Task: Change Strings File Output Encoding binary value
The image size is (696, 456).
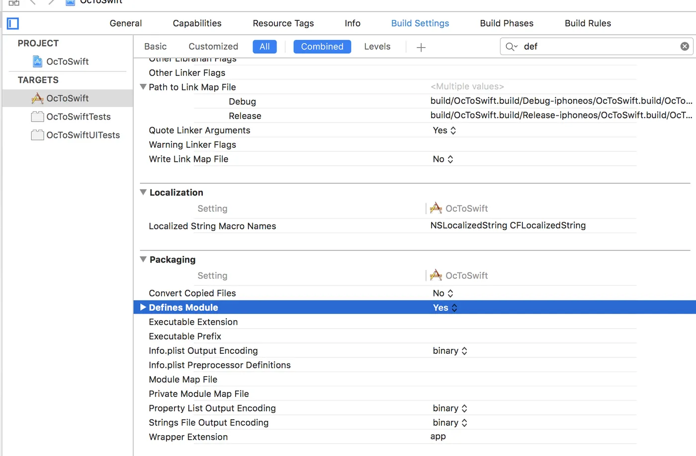Action: (x=450, y=423)
